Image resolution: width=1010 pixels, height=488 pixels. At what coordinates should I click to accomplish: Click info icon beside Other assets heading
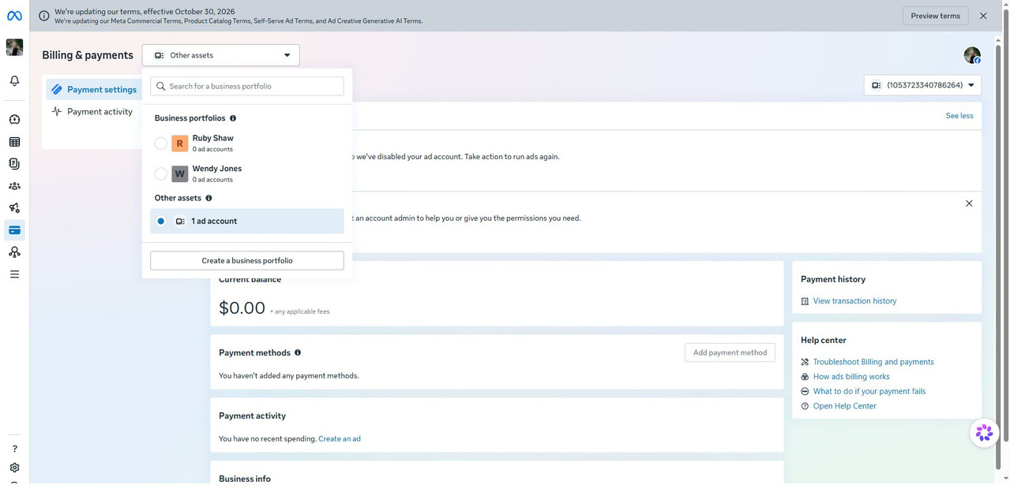click(208, 198)
